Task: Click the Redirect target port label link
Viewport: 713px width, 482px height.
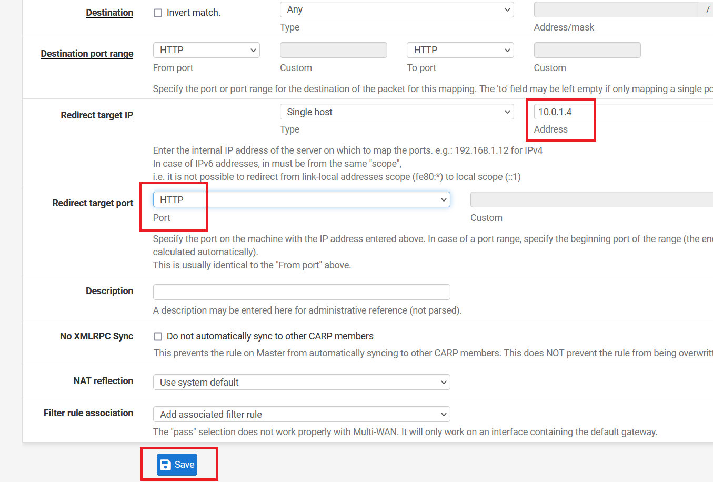Action: [93, 203]
